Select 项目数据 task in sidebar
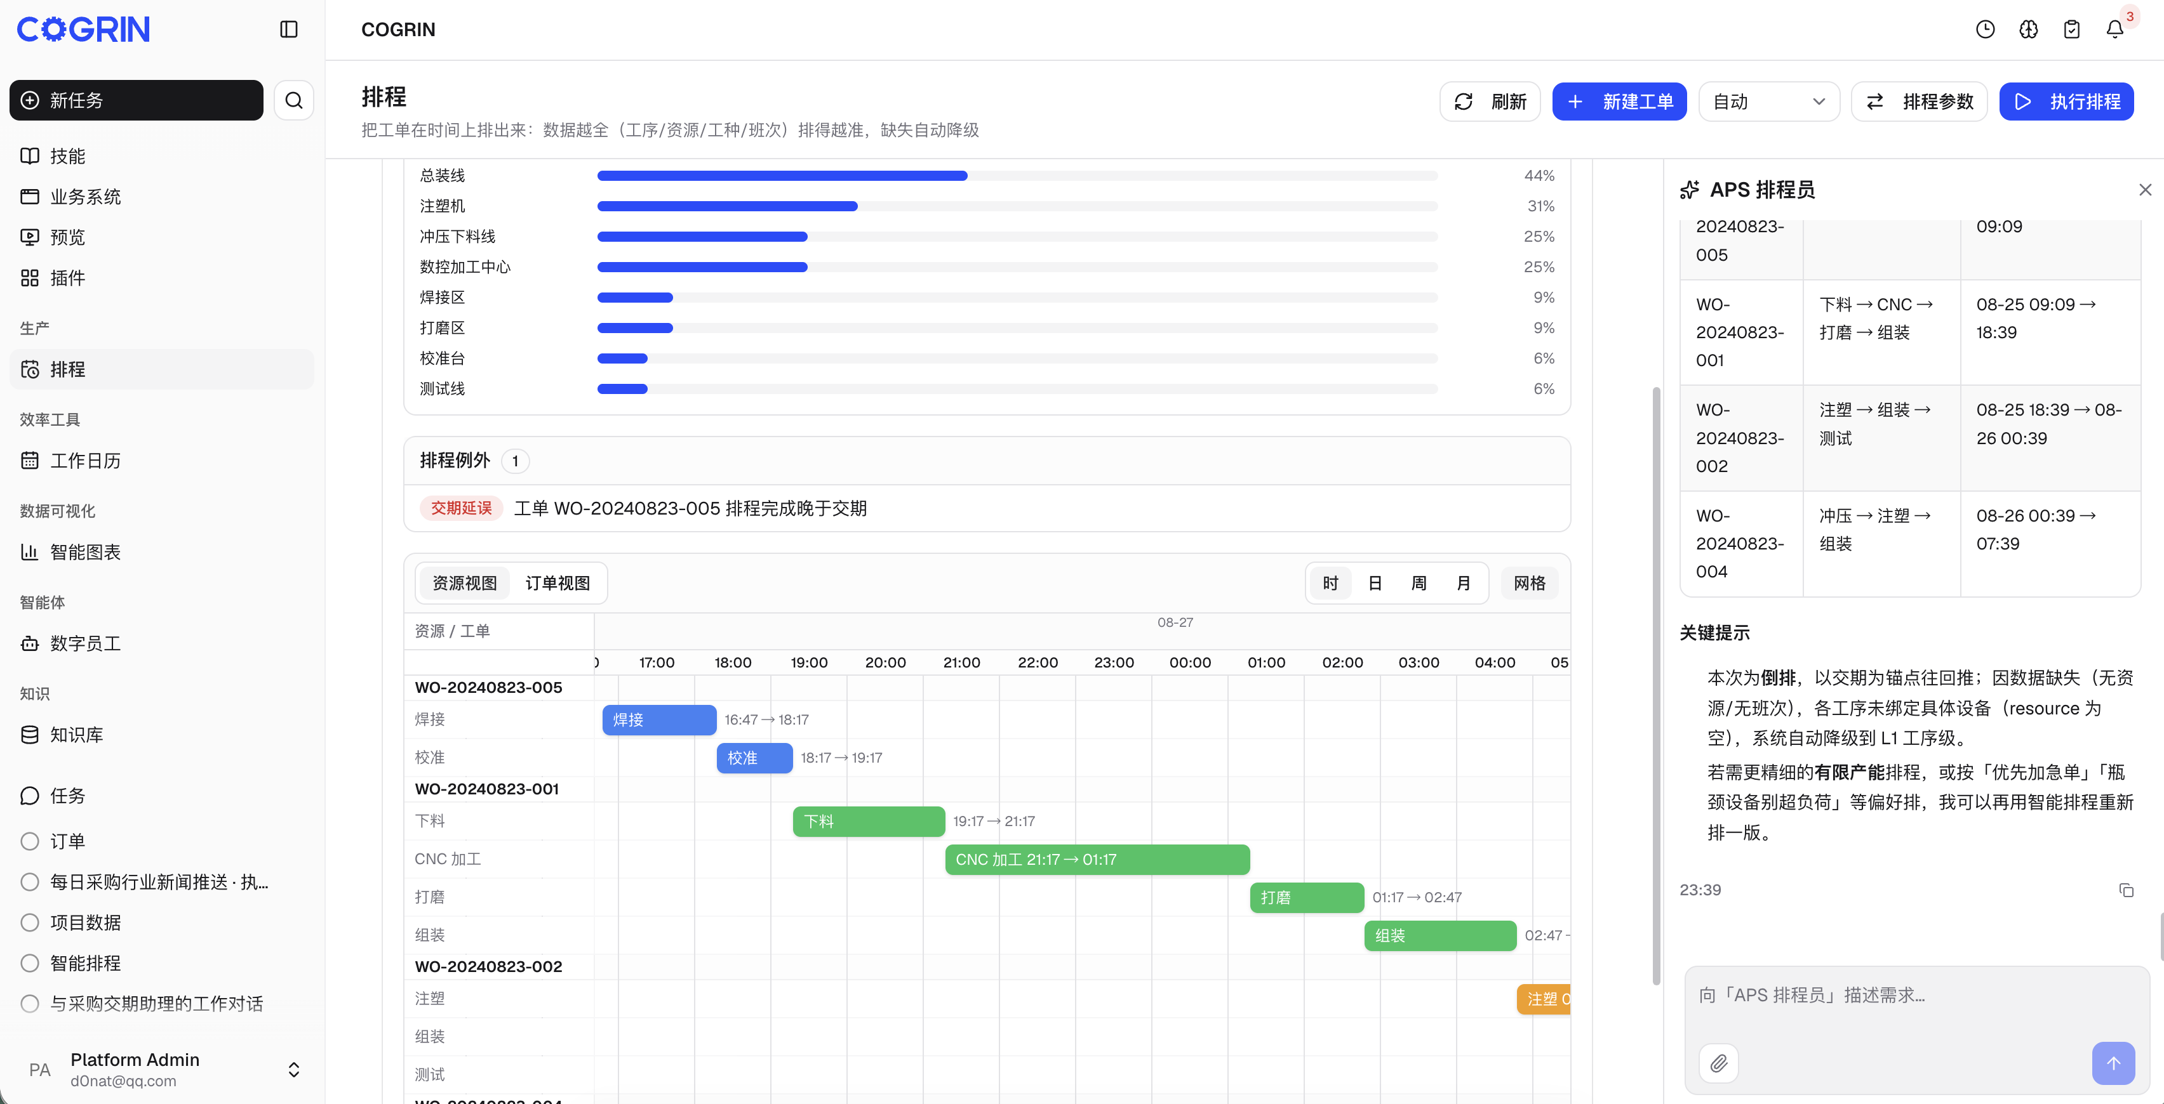This screenshot has height=1104, width=2164. pos(162,923)
